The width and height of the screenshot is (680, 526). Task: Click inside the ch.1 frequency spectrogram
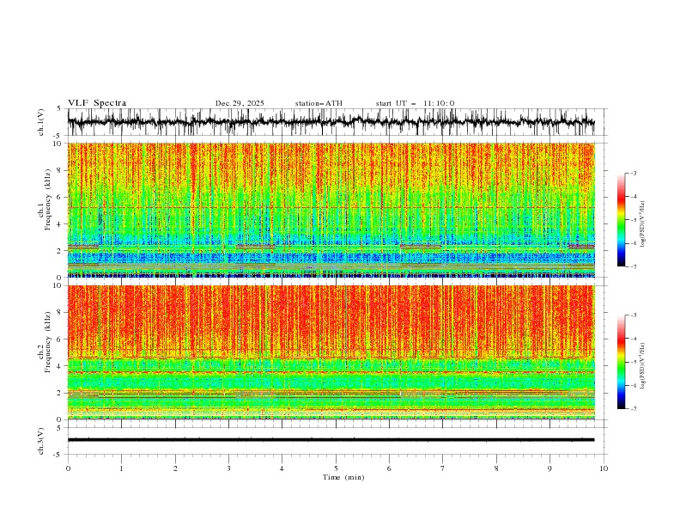(331, 210)
